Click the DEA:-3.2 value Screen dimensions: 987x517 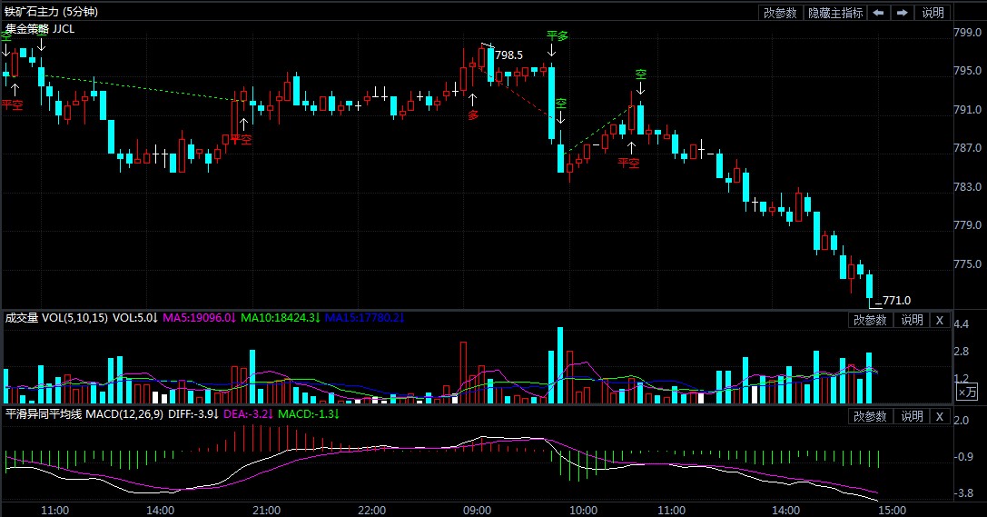click(248, 414)
